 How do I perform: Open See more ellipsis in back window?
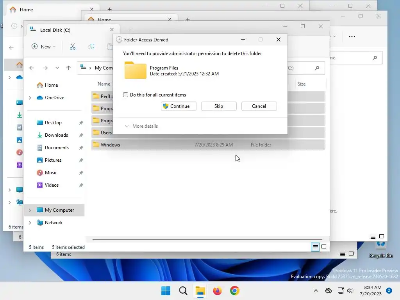point(352,36)
